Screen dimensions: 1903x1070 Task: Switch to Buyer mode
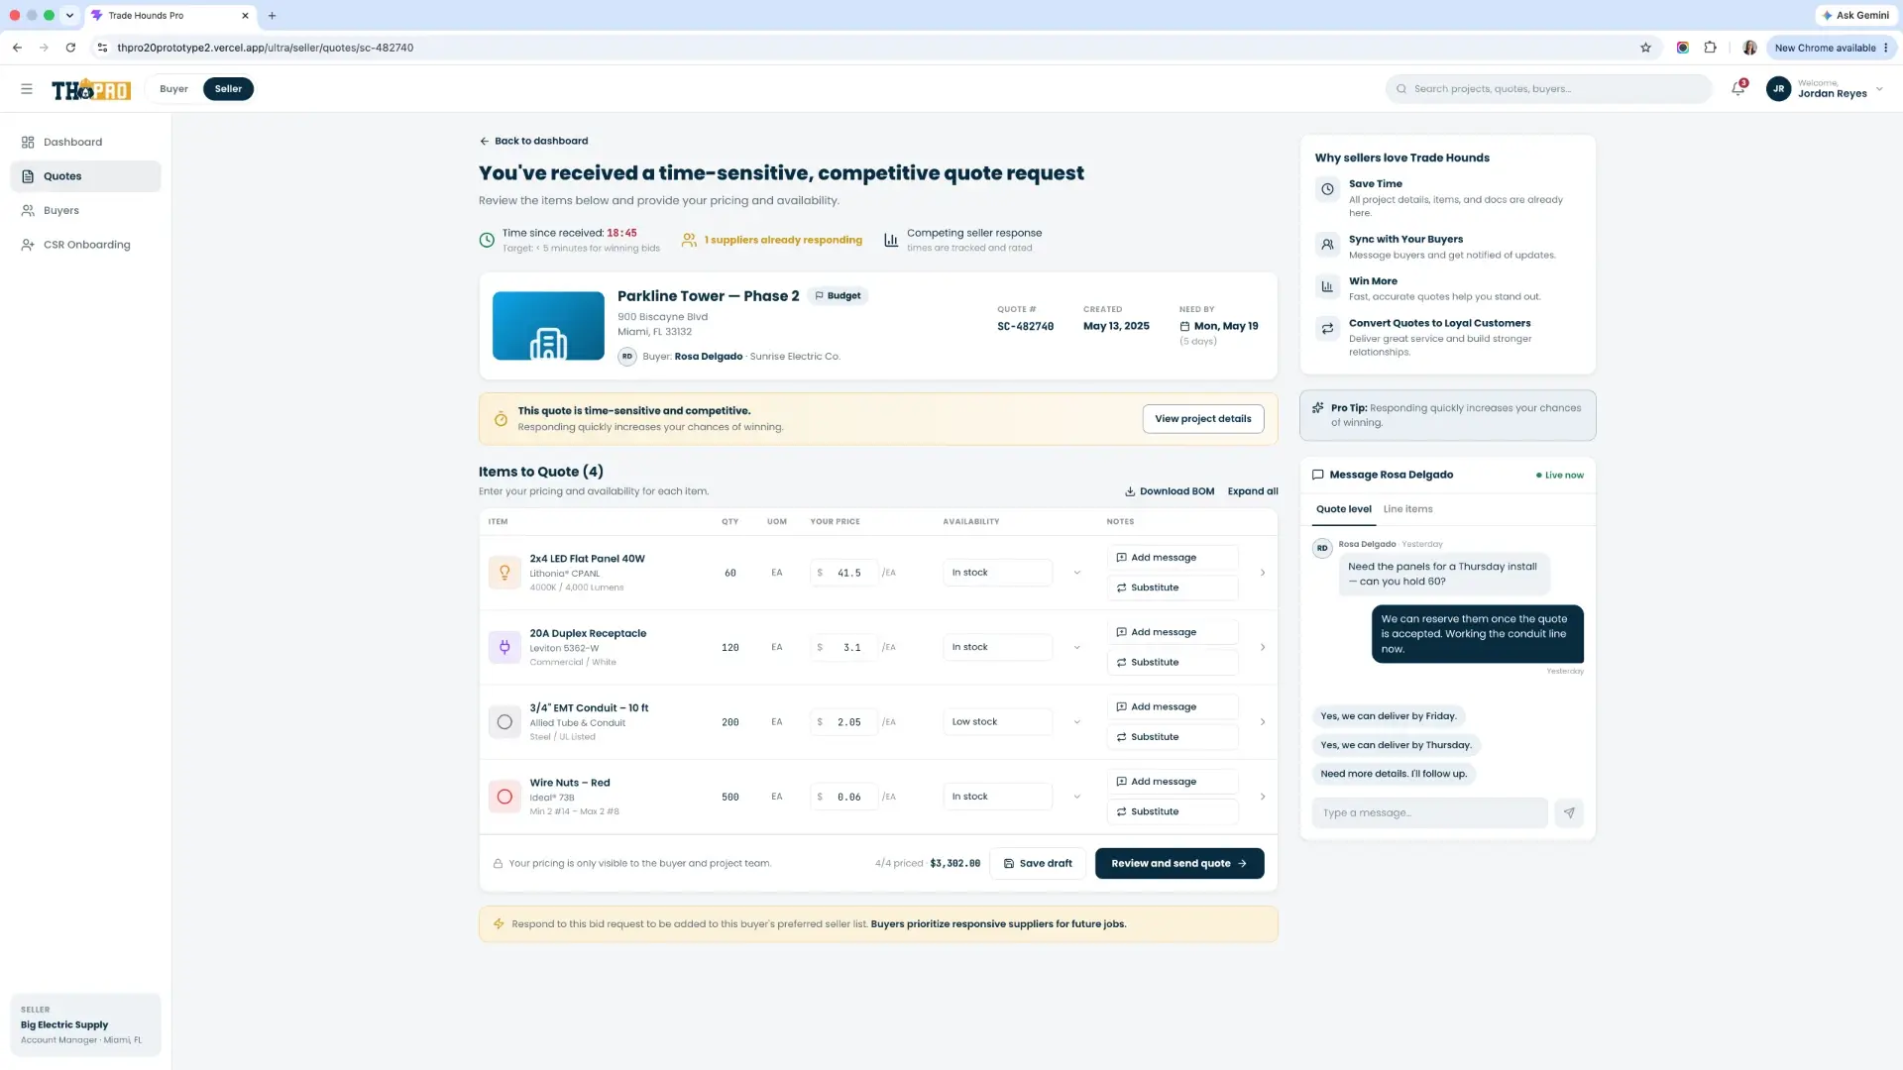tap(173, 89)
